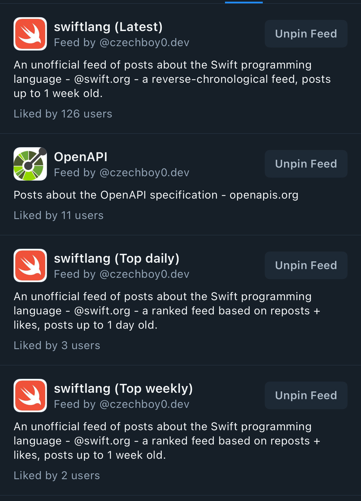This screenshot has height=501, width=361.
Task: Unpin the swiftlang (Latest) feed
Action: pos(306,34)
